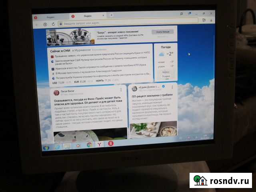The image size is (256, 192).
Task: Open File Explorer from the taskbar
Action: pyautogui.click(x=68, y=146)
